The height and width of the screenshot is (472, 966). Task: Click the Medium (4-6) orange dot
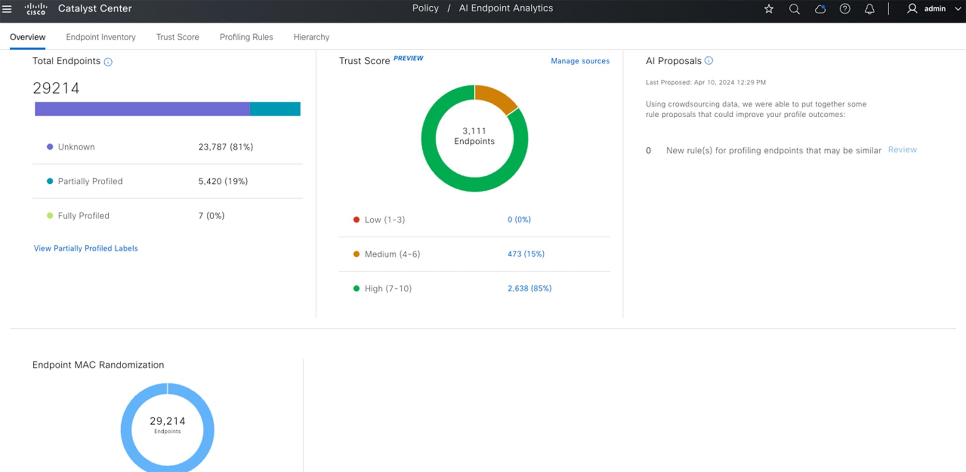356,254
